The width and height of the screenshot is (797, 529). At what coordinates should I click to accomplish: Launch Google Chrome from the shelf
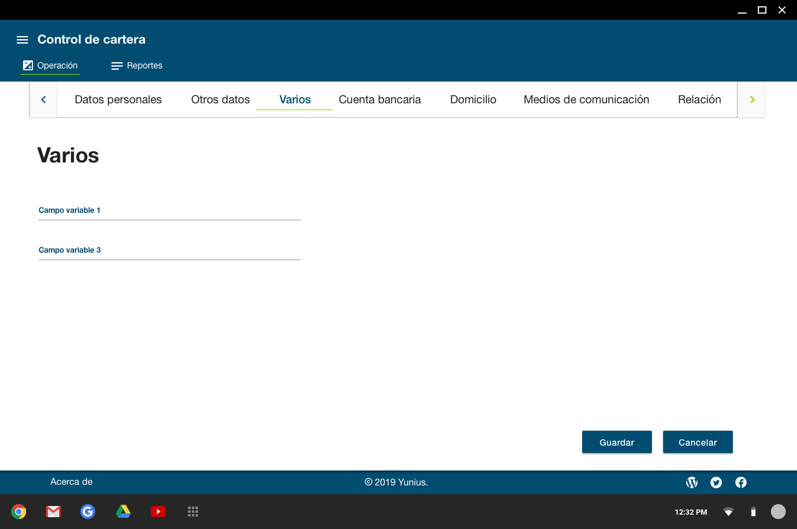click(19, 512)
